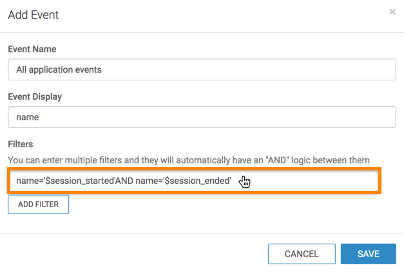Focus the Event Display text box
Screen dimensions: 404x272
pyautogui.click(x=202, y=117)
